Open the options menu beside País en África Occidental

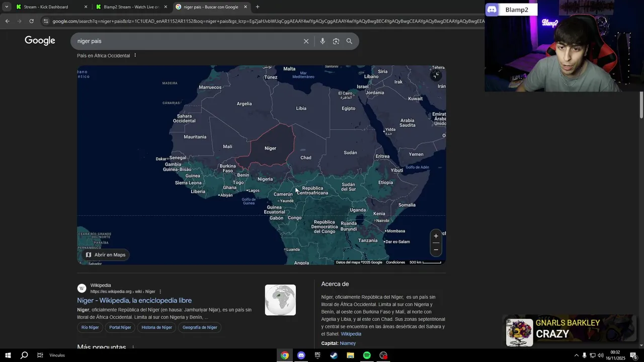(135, 55)
